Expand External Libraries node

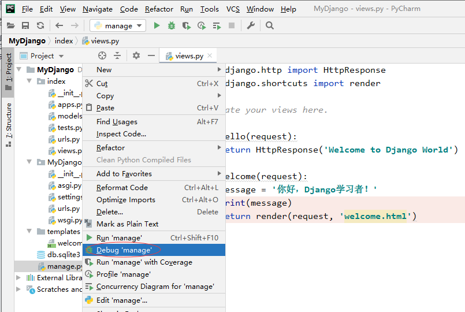[x=18, y=277]
